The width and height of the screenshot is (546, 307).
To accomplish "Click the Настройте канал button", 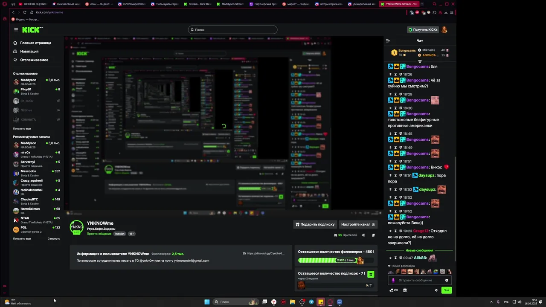I will click(x=358, y=224).
